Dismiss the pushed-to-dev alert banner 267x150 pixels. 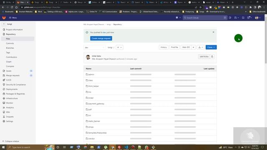[213, 32]
